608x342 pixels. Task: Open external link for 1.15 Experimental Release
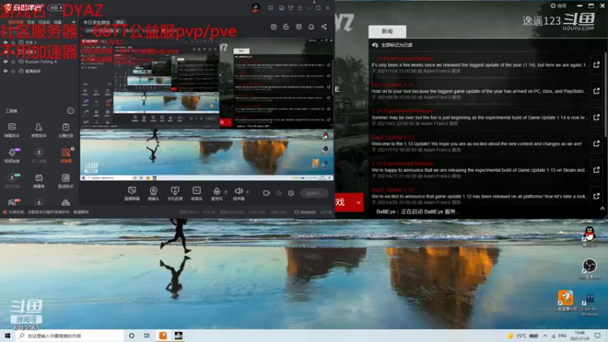(597, 65)
